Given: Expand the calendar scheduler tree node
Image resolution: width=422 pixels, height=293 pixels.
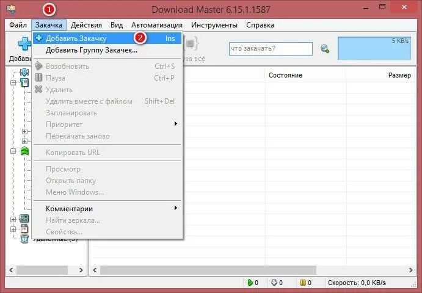Looking at the screenshot, I should point(13,229).
